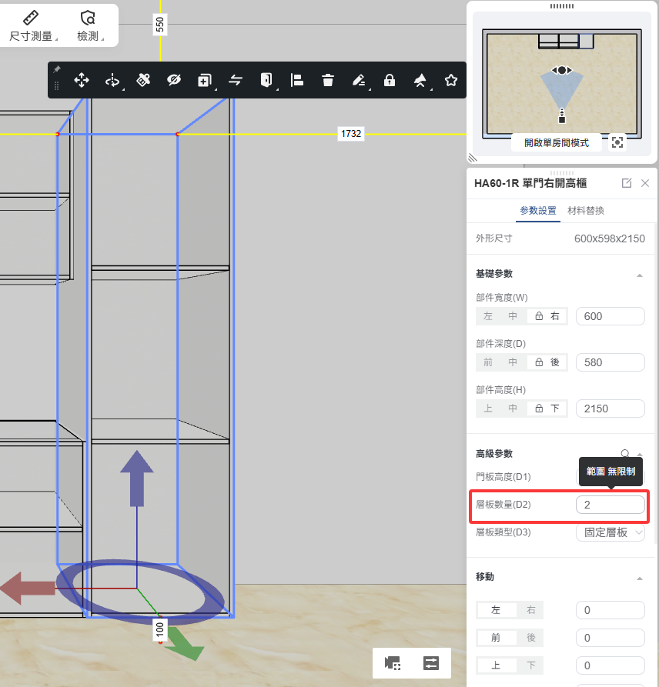Open the 尺寸測量 tool

(31, 26)
